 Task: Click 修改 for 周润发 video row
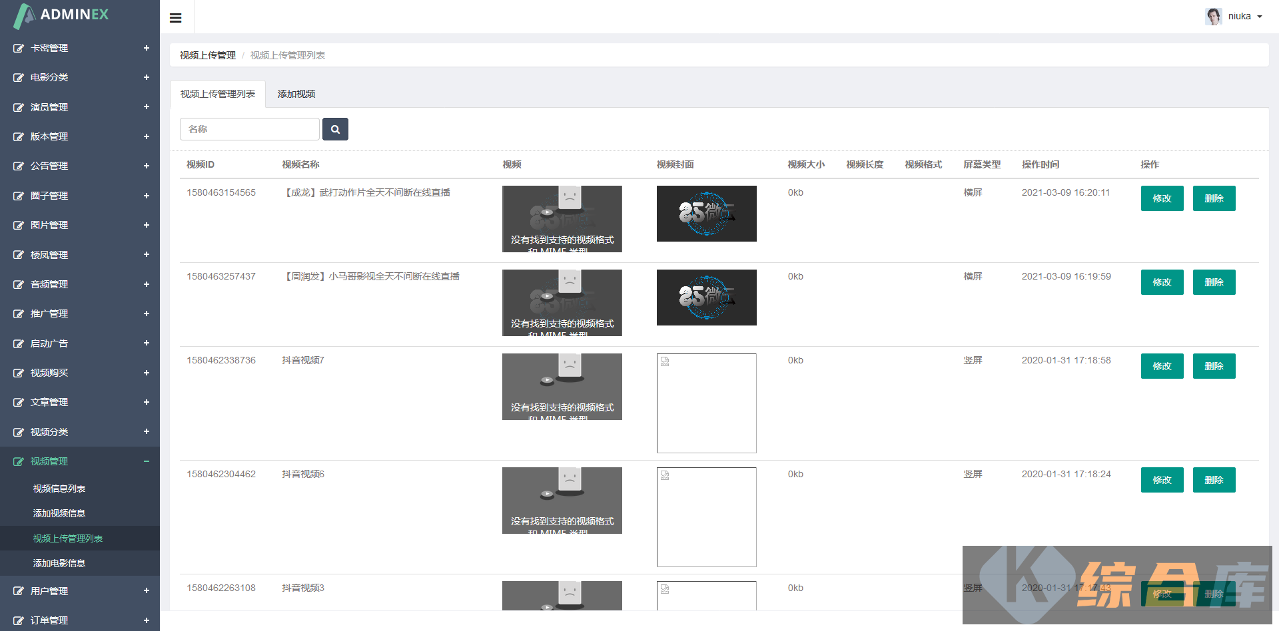point(1162,282)
